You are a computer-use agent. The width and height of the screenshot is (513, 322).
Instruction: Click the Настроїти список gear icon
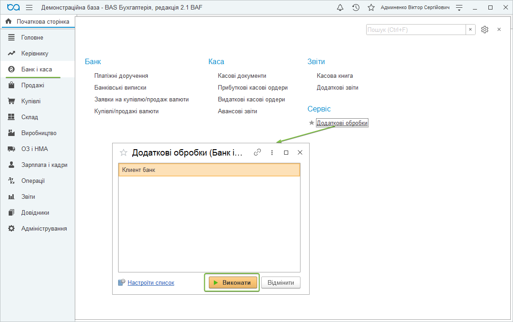pyautogui.click(x=122, y=282)
